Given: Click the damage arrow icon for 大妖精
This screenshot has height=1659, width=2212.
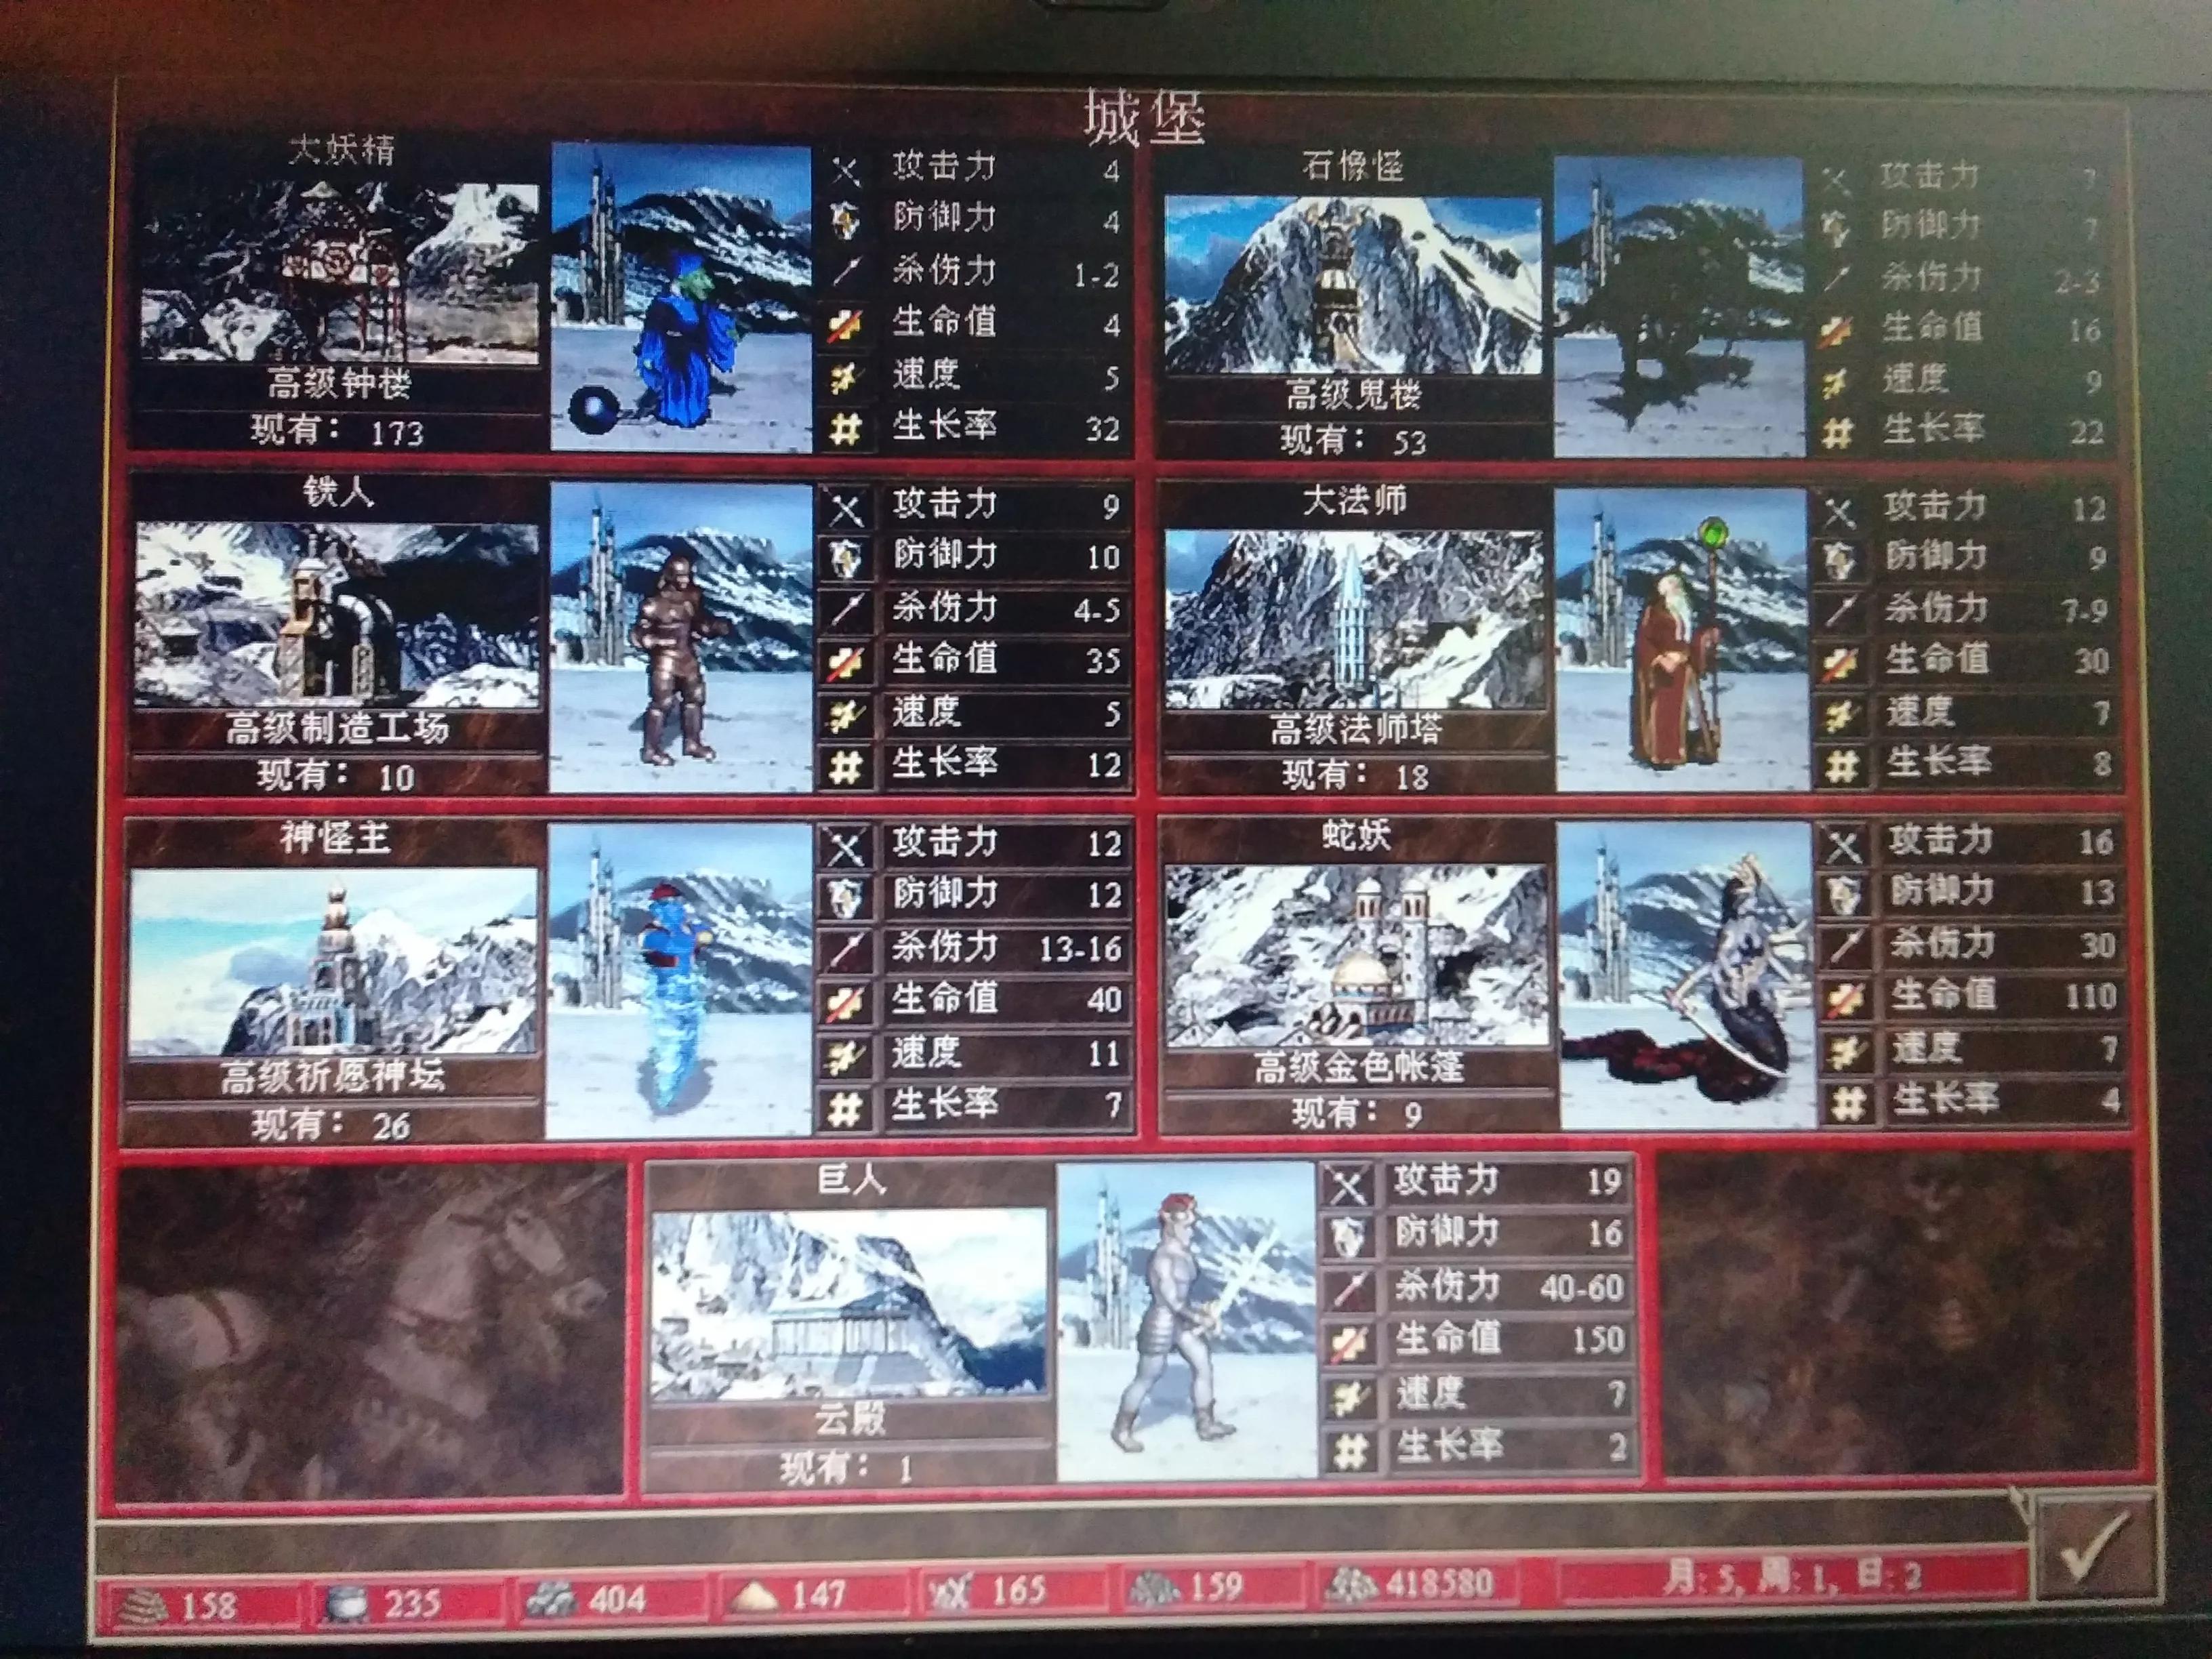Looking at the screenshot, I should click(846, 272).
